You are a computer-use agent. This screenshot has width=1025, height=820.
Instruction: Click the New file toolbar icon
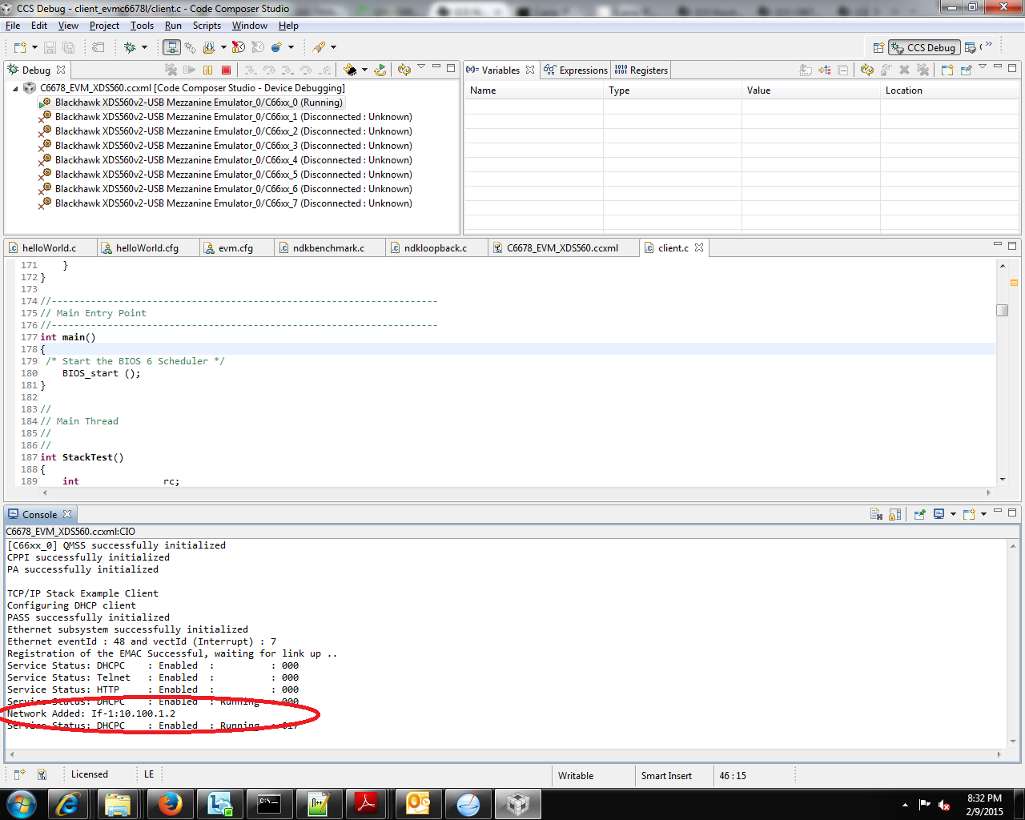click(x=20, y=48)
